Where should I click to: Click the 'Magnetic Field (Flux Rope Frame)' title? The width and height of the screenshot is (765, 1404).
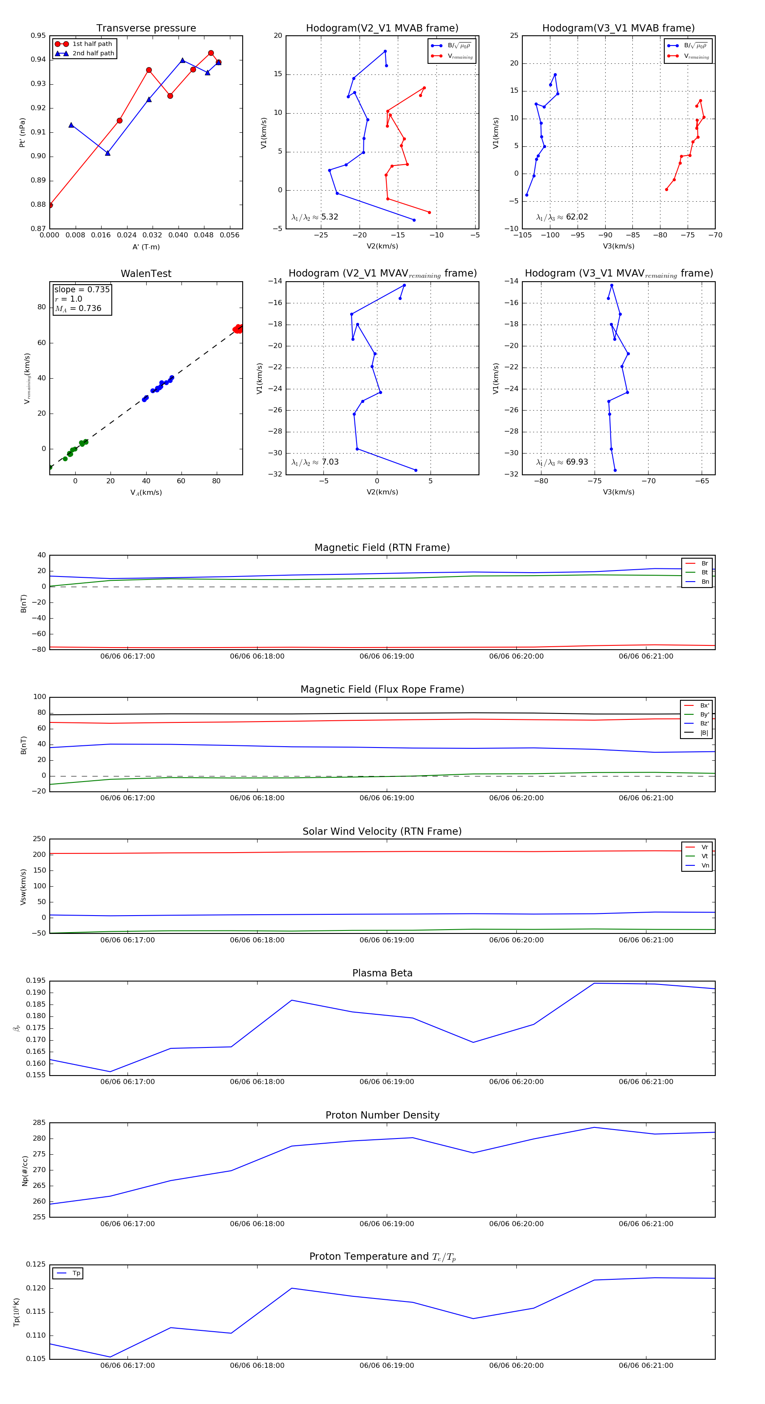click(x=382, y=690)
